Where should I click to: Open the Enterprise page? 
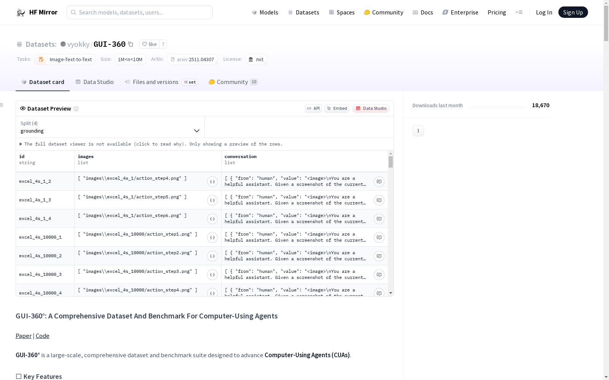pyautogui.click(x=461, y=12)
